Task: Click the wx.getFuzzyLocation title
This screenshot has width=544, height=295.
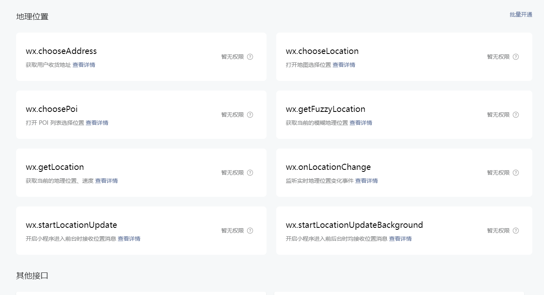Action: tap(325, 109)
